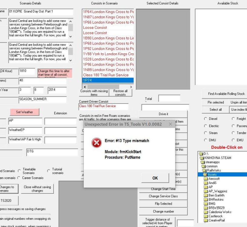Expand the KNIHOVNA STEAM directory
The height and width of the screenshot is (227, 247).
coord(217,158)
